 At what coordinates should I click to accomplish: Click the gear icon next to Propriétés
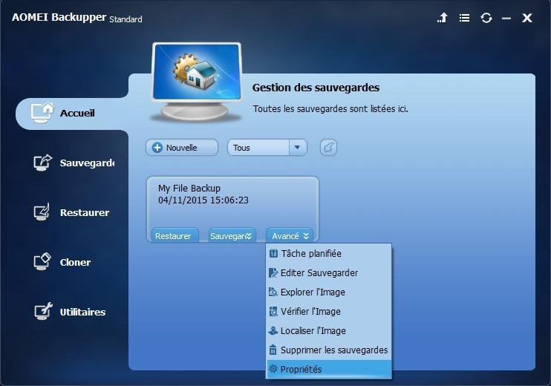(273, 369)
